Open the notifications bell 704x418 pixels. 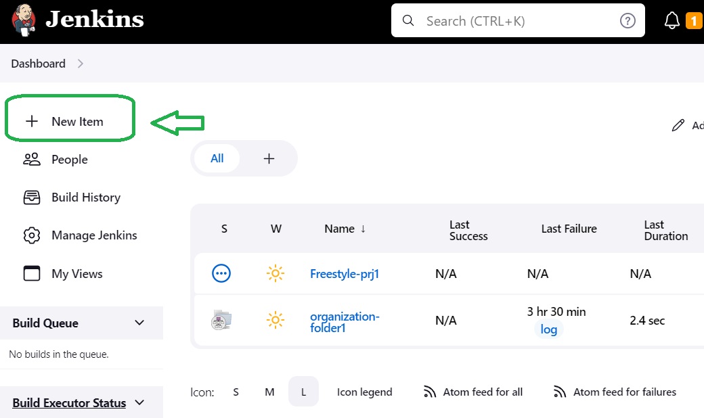tap(672, 21)
